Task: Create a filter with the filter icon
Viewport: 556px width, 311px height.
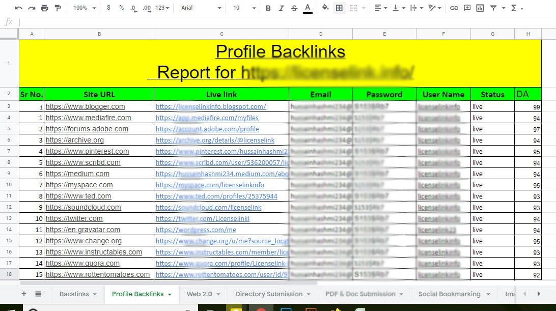Action: pyautogui.click(x=492, y=8)
